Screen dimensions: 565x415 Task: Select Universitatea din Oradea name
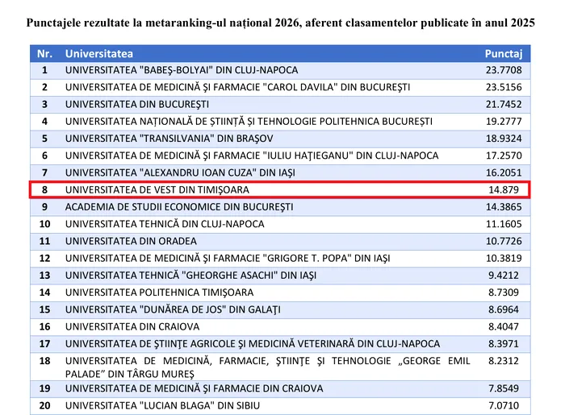pos(131,241)
